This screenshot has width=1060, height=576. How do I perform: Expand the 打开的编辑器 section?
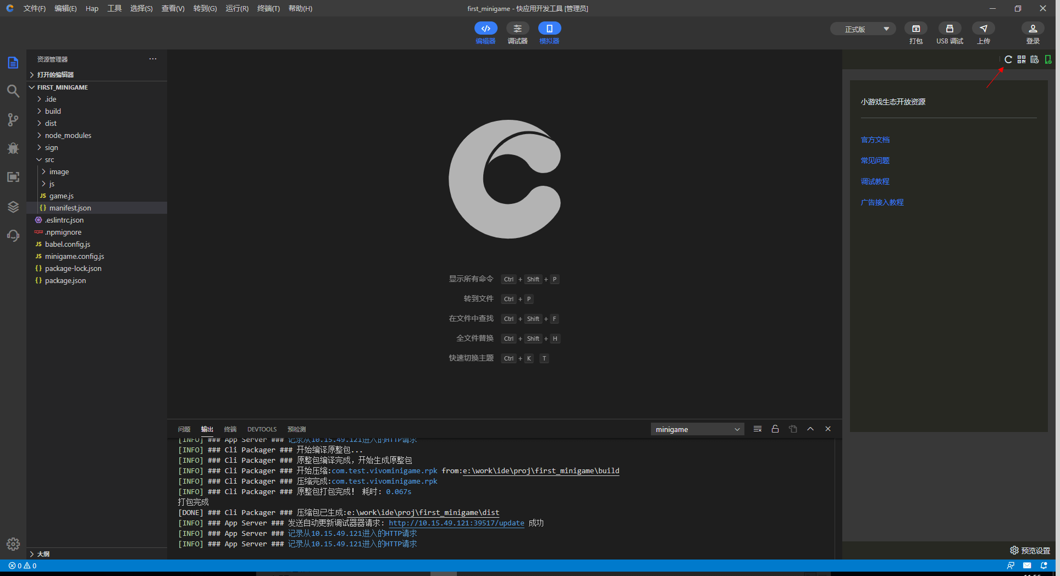[x=97, y=75]
